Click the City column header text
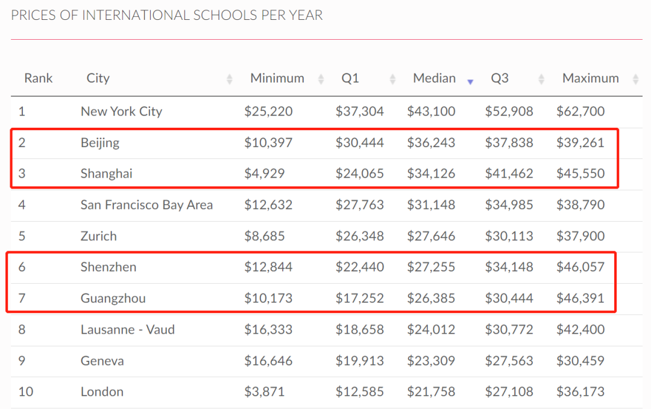 pos(98,78)
